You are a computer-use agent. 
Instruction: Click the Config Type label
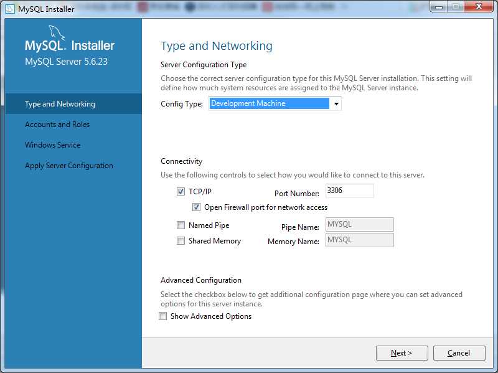[x=182, y=104]
